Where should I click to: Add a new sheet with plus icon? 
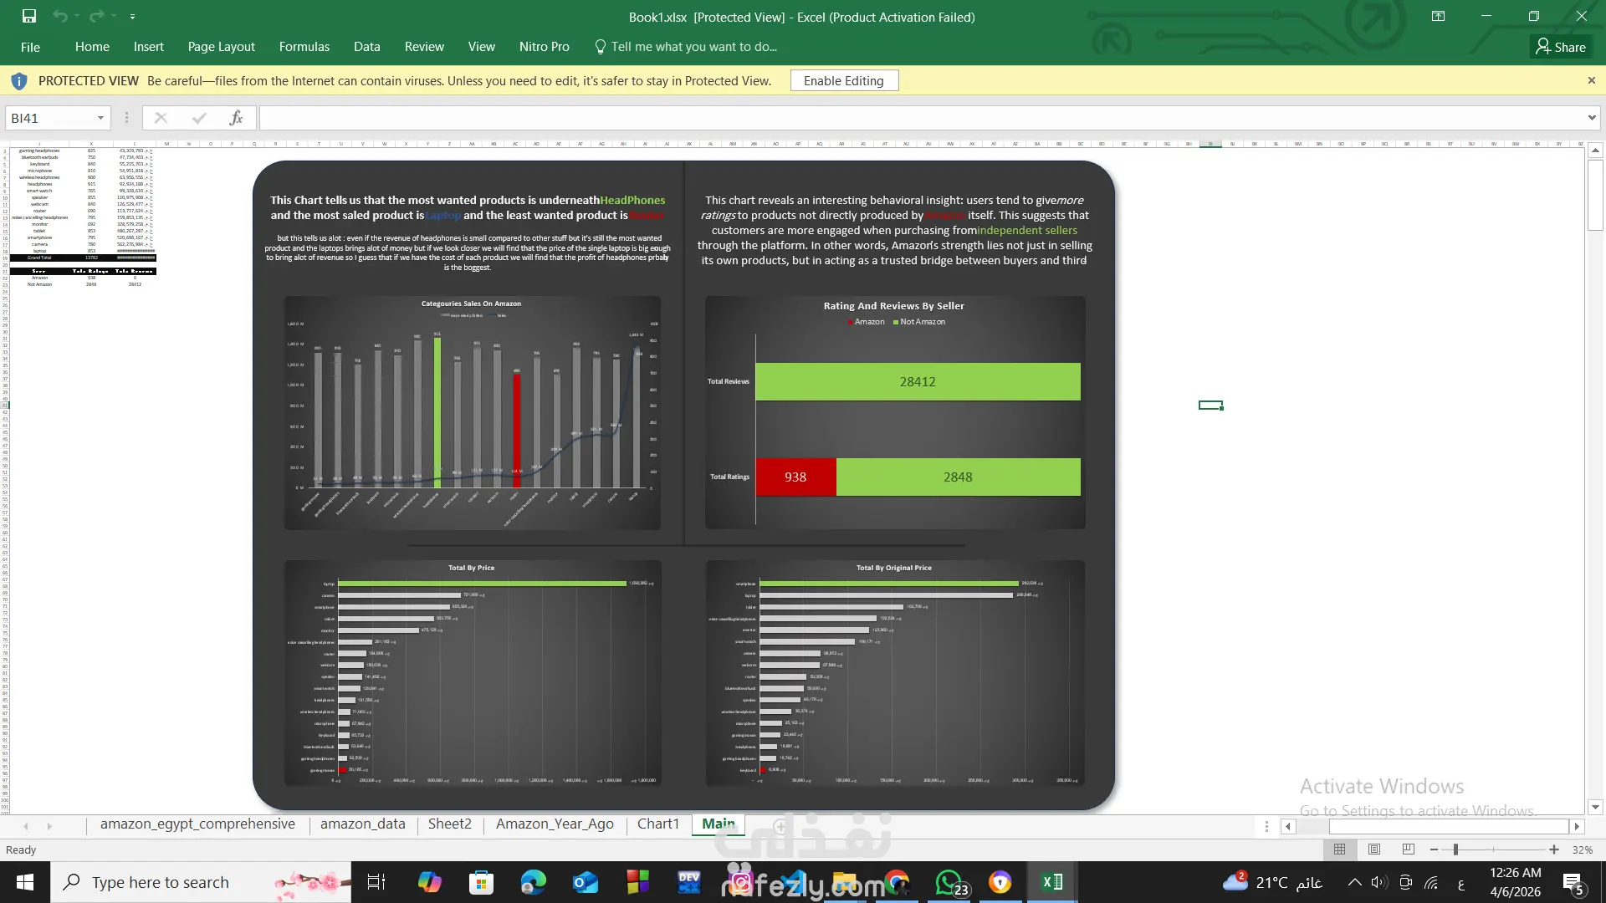780,826
